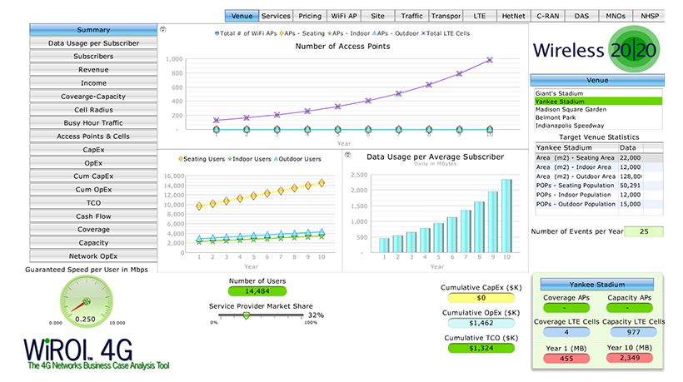Viewport: 683px width, 382px height.
Task: Open the Revenue view
Action: point(93,70)
